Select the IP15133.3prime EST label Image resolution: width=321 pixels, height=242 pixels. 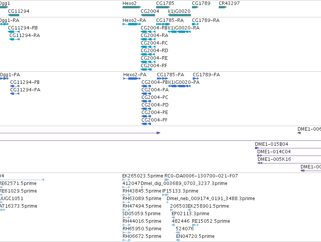tap(180, 191)
